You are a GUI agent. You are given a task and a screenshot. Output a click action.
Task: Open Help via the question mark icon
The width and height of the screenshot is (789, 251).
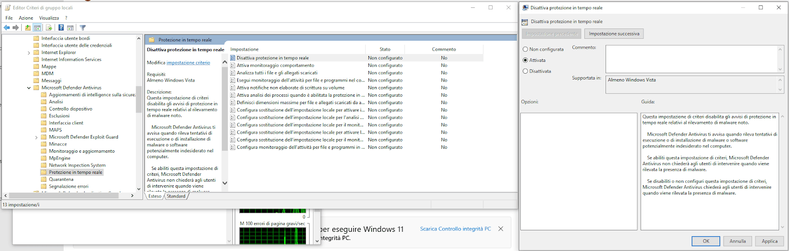pyautogui.click(x=61, y=28)
